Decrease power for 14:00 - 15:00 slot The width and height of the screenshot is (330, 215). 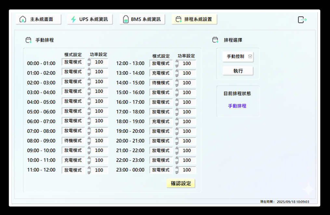tap(177, 85)
